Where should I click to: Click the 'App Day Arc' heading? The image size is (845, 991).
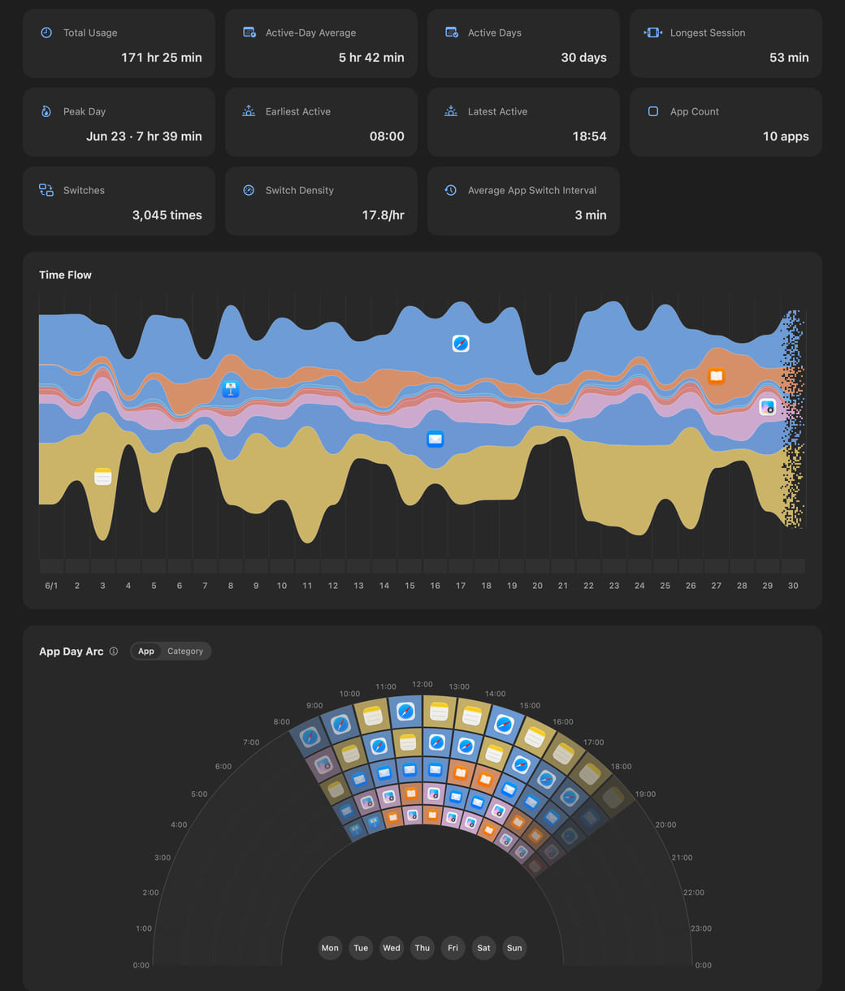(x=71, y=651)
